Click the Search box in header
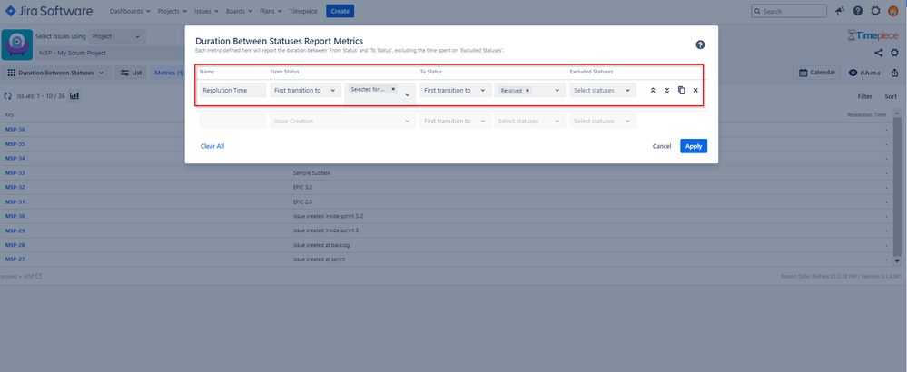907x372 pixels. point(788,11)
